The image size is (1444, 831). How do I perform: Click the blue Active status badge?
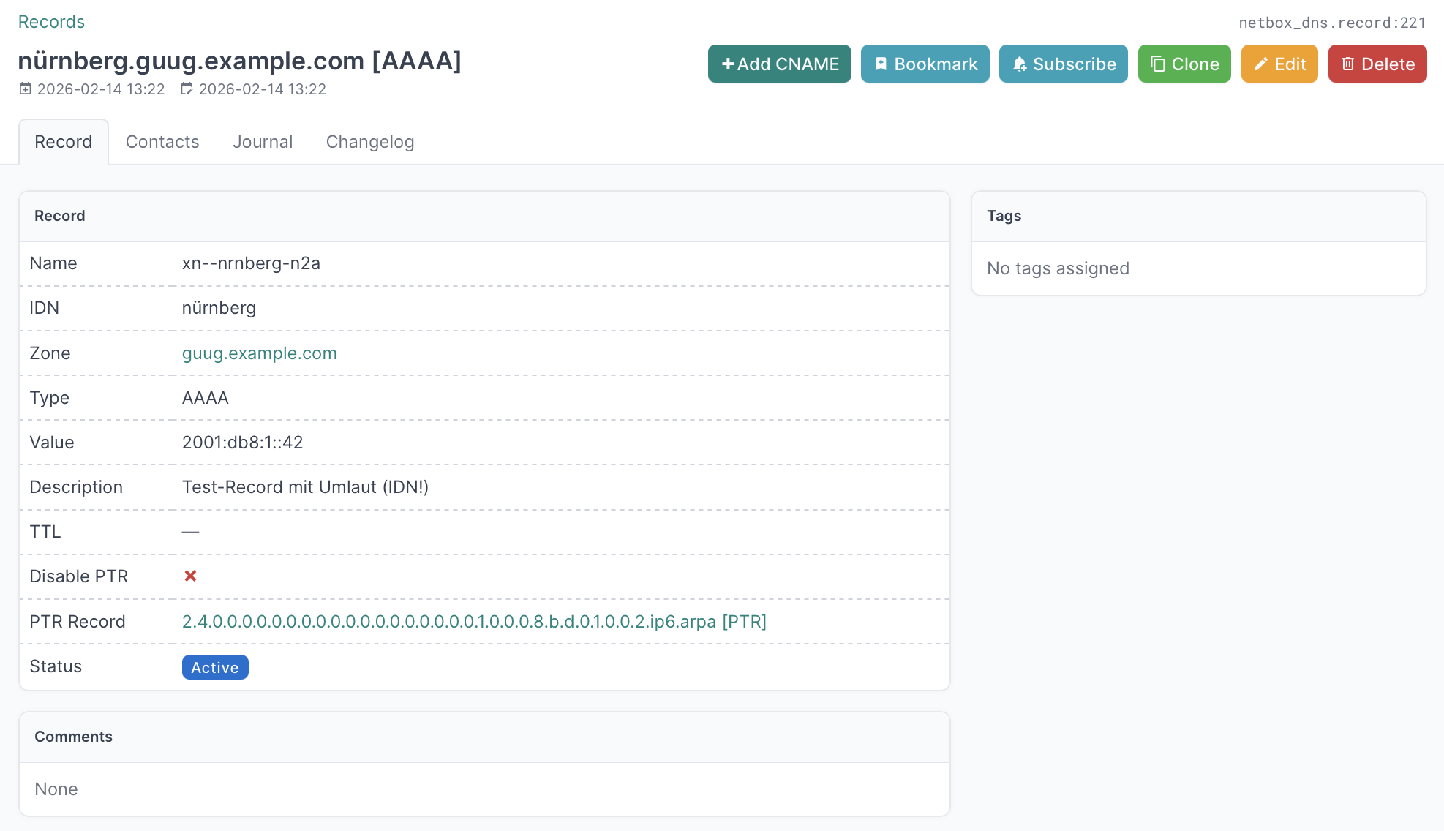(215, 667)
